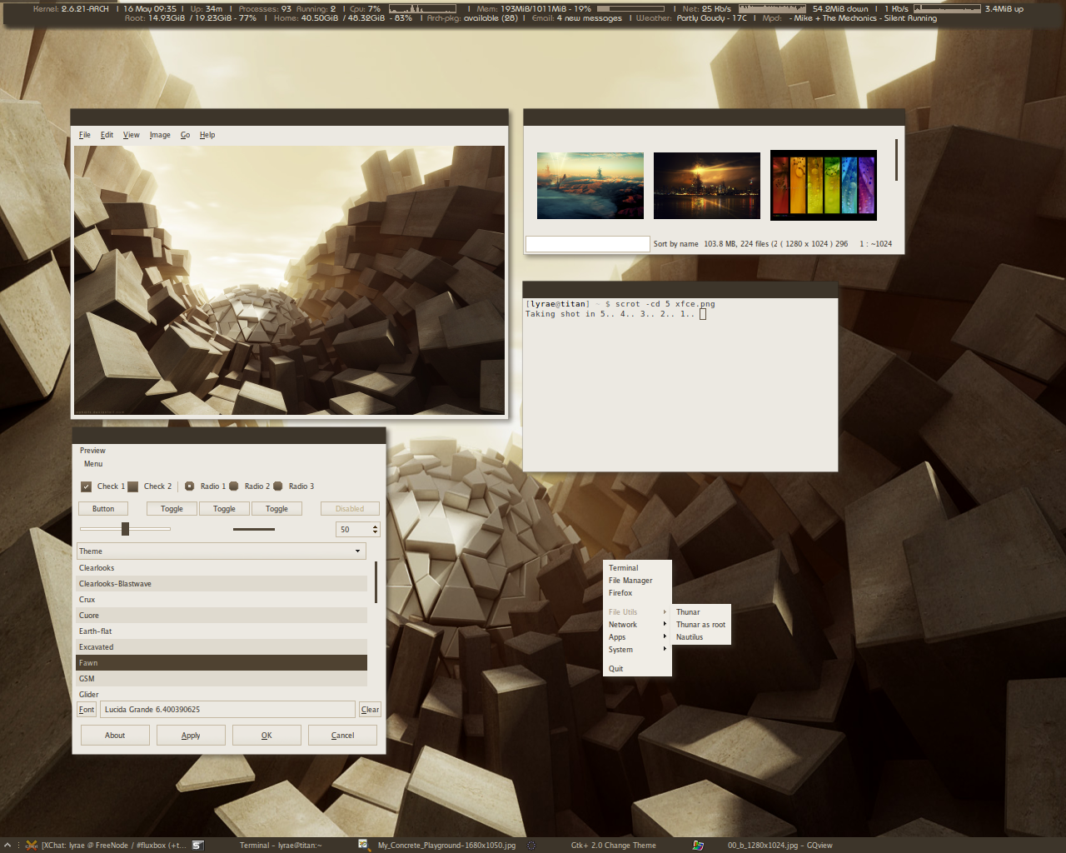This screenshot has height=853, width=1066.
Task: Choose Thunar as root from the submenu
Action: pos(700,625)
